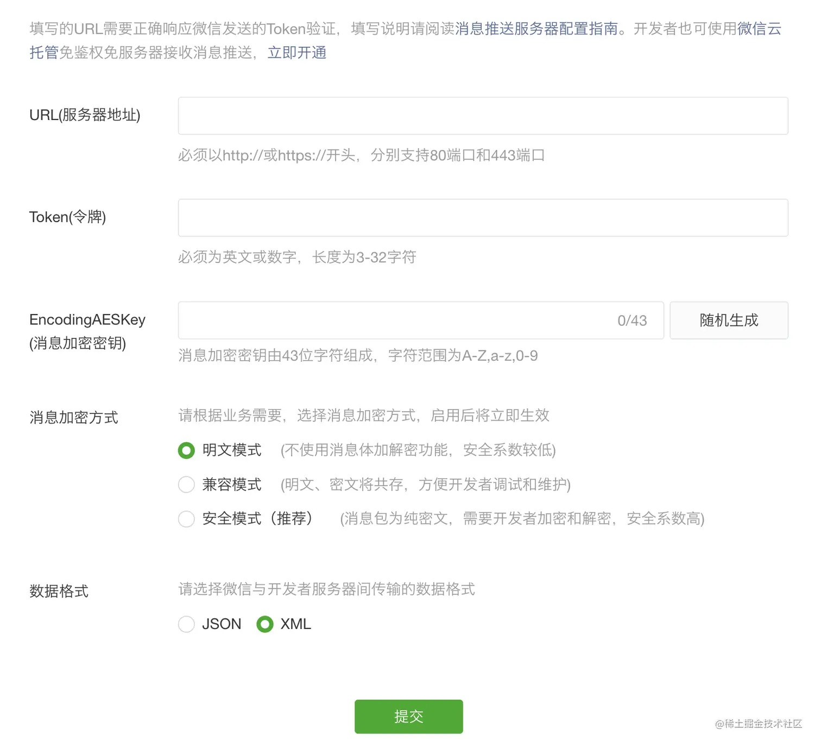Viewport: 821px width, 748px height.
Task: Select XML as the data format
Action: [x=266, y=624]
